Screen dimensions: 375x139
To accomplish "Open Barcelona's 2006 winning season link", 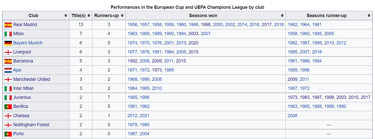I will [x=145, y=61].
